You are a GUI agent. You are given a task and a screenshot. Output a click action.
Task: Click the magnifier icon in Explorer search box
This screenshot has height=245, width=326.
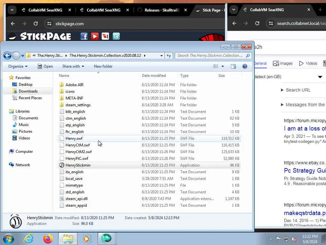point(248,56)
